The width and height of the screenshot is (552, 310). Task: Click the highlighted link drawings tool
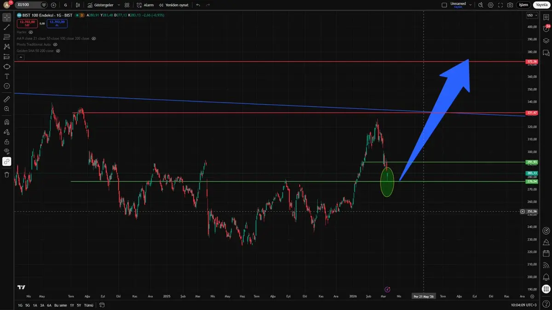tap(7, 161)
